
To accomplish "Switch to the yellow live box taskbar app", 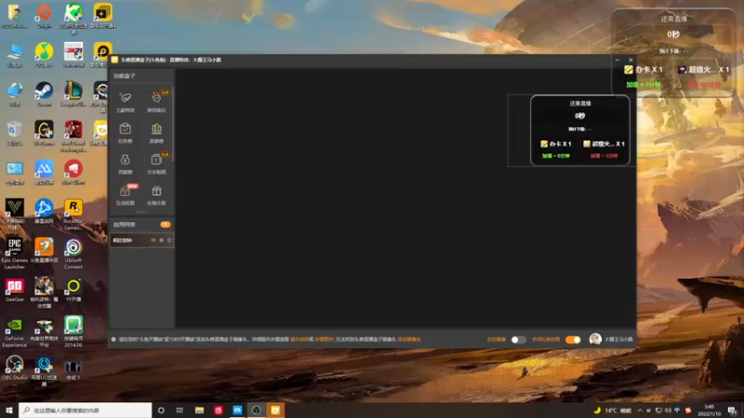I will [x=275, y=411].
